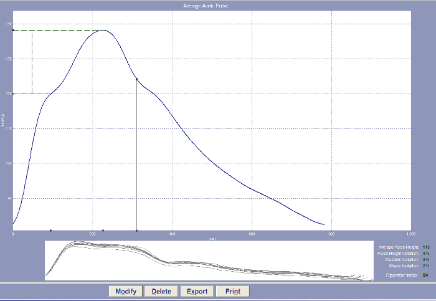436x301 pixels.
Task: Click the 200 label on time axis
Action: point(93,234)
